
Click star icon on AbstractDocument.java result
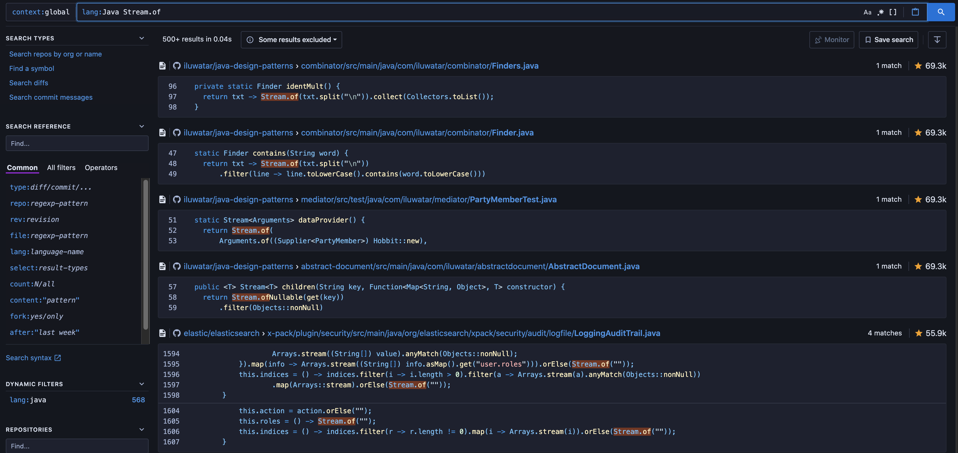pos(918,266)
